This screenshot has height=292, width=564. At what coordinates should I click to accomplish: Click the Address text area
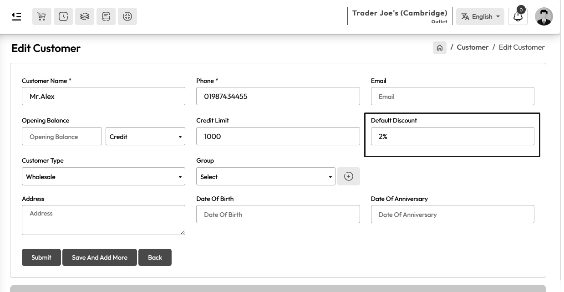(x=103, y=220)
